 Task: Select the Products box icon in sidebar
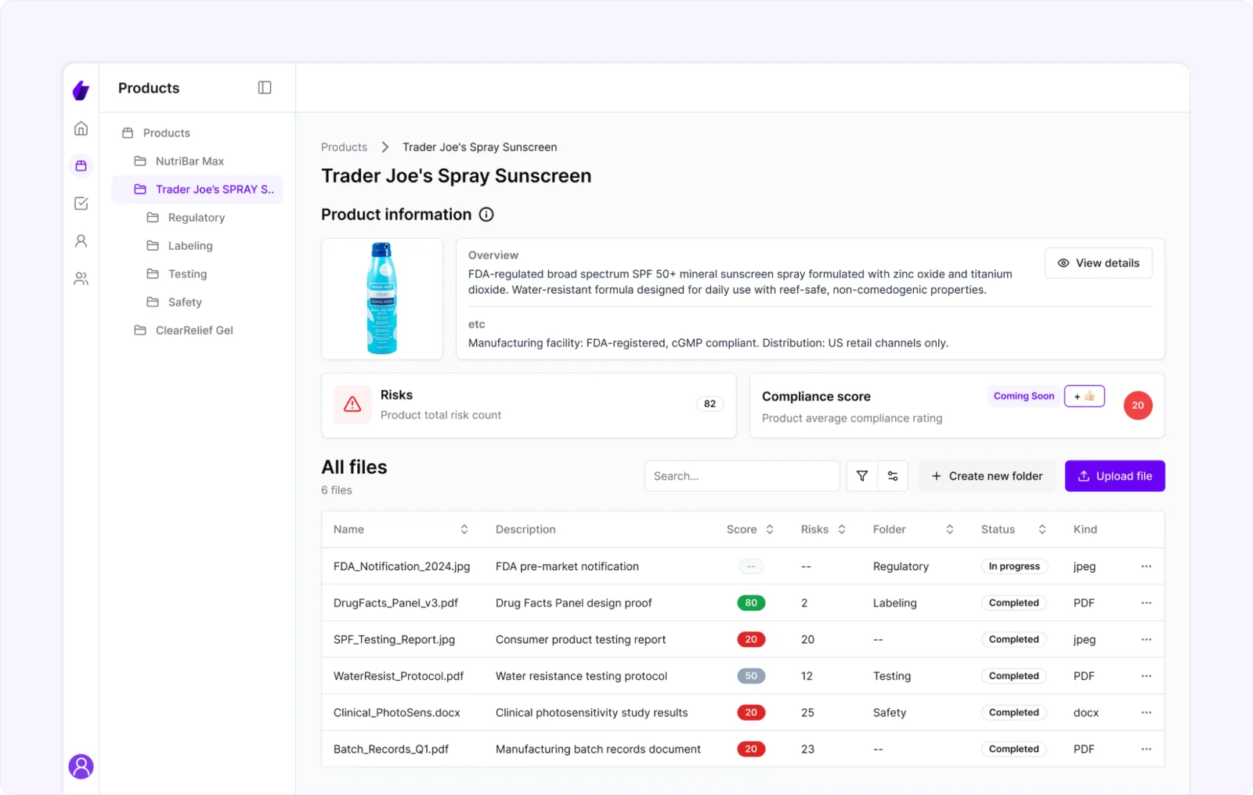81,165
